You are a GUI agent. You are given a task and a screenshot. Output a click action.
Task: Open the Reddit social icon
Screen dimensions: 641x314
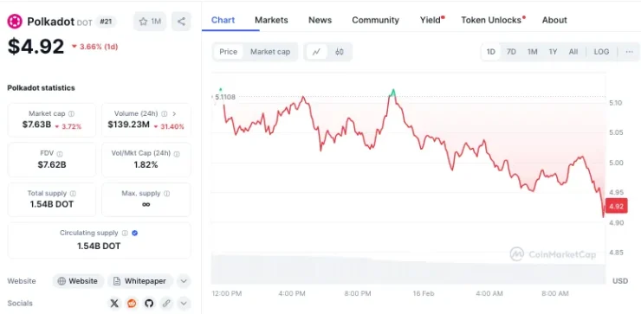click(x=132, y=304)
